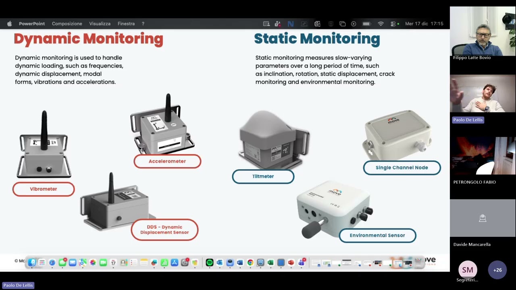Open the Visualizza menu
Viewport: 516px width, 290px height.
click(x=100, y=24)
